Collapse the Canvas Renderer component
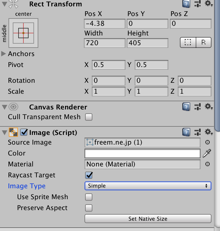 tap(5, 107)
